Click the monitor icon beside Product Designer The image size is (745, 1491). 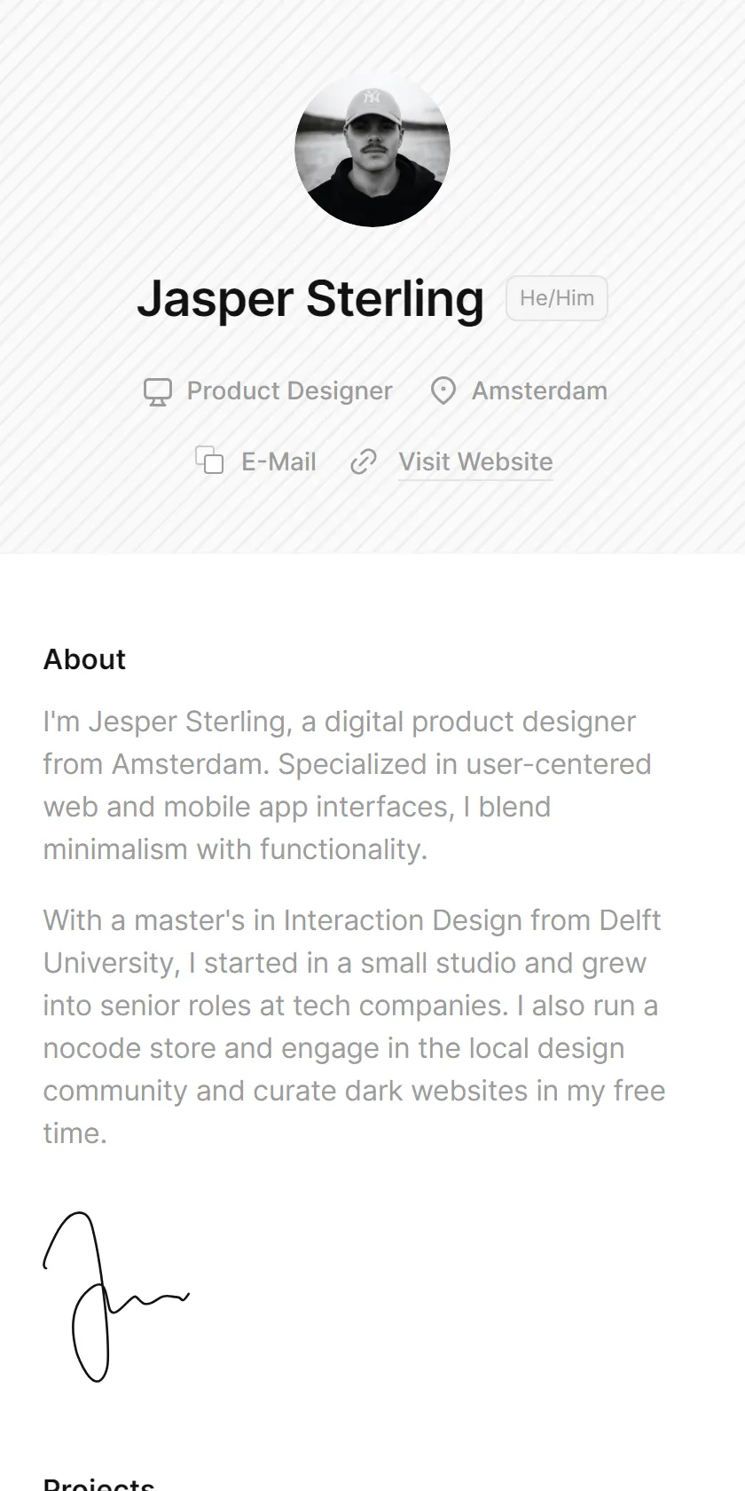click(x=158, y=391)
